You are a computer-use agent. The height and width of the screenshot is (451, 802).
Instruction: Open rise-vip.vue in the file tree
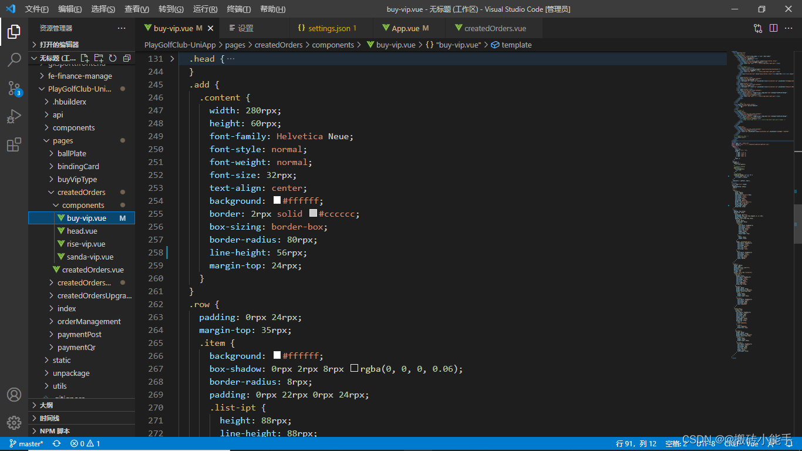click(82, 244)
